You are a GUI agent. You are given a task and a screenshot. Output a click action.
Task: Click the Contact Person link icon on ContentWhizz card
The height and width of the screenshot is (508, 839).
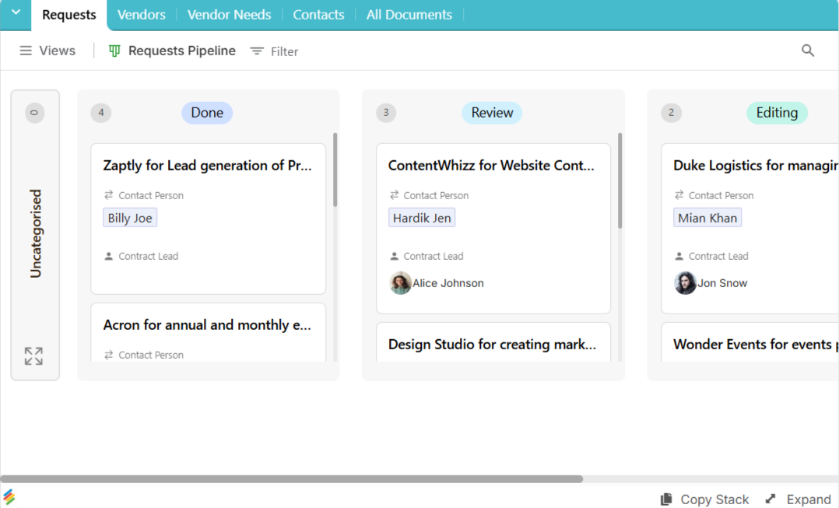coord(395,195)
